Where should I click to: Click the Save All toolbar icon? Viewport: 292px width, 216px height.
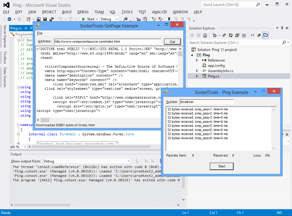tap(52, 19)
